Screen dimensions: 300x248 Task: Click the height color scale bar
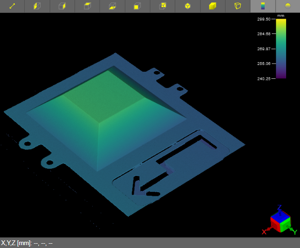pyautogui.click(x=281, y=48)
